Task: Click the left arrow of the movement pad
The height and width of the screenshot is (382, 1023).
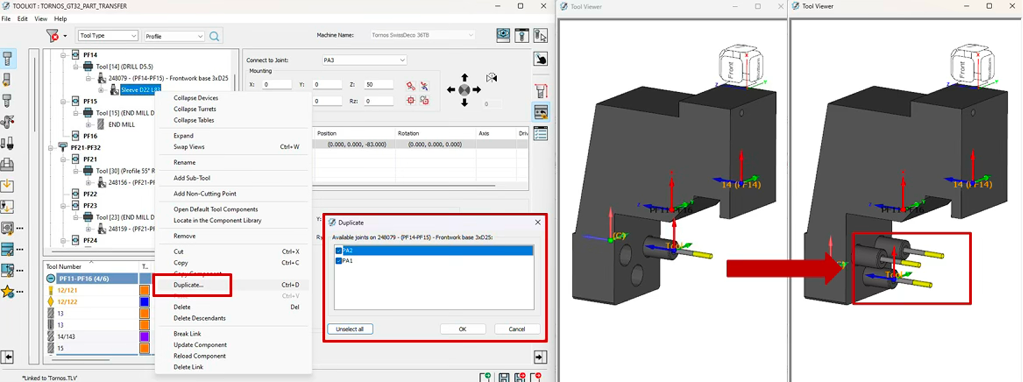Action: pos(451,90)
